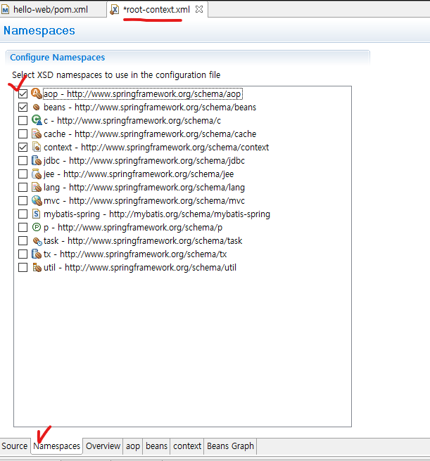This screenshot has width=430, height=461.
Task: Click the cache namespace icon
Action: coord(36,134)
